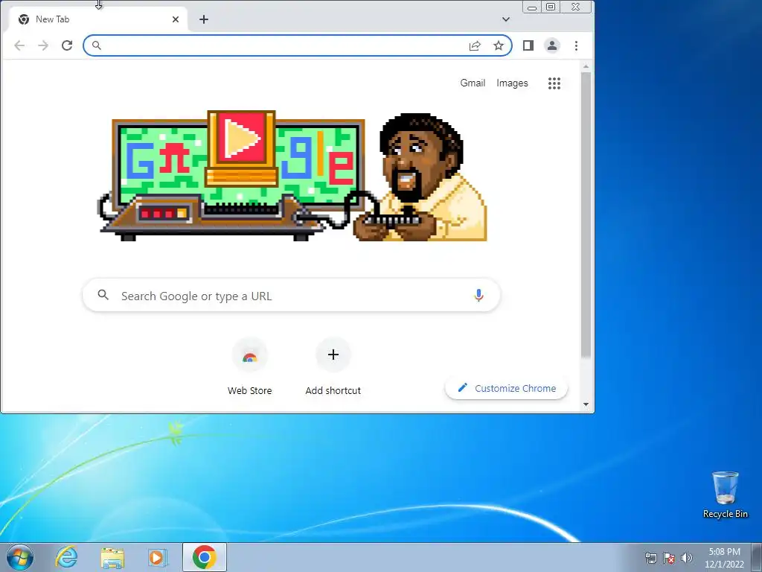Maximize the Chrome window
This screenshot has height=572, width=762.
[x=551, y=7]
